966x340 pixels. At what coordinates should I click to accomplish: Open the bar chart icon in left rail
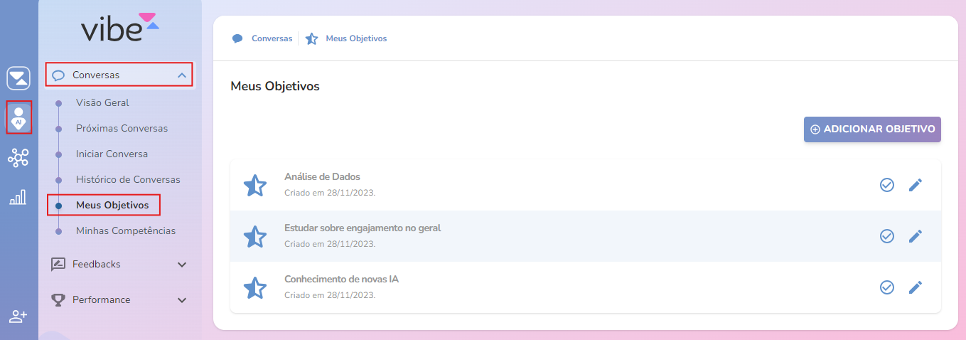coord(18,197)
